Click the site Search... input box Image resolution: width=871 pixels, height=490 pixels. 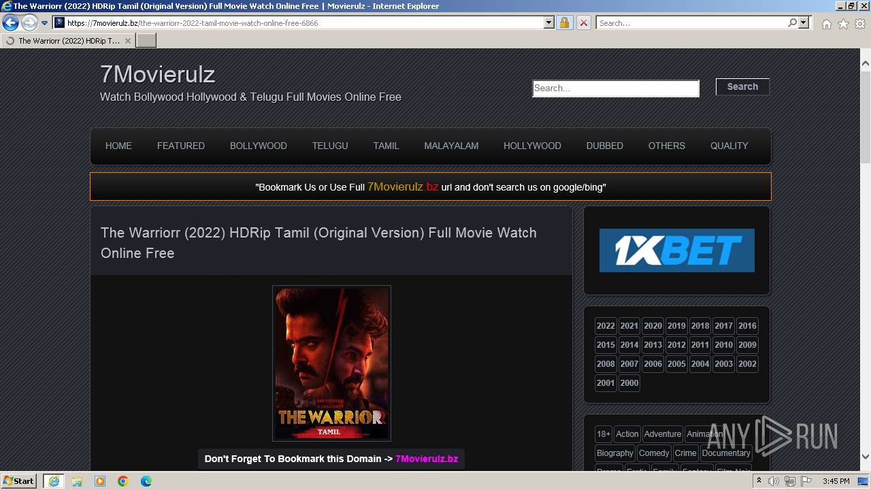616,88
